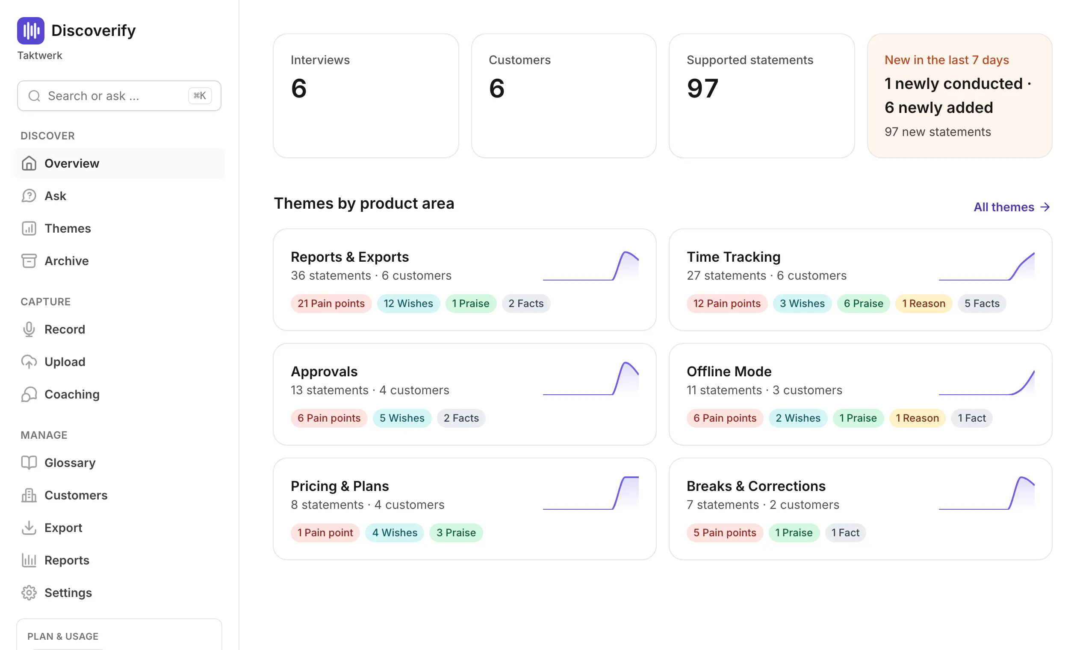This screenshot has width=1086, height=650.
Task: Click the magnifier icon in search box
Action: point(34,96)
